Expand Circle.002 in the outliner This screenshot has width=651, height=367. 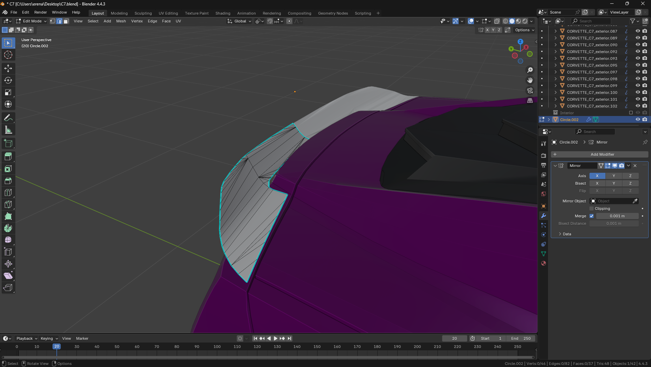click(x=549, y=119)
